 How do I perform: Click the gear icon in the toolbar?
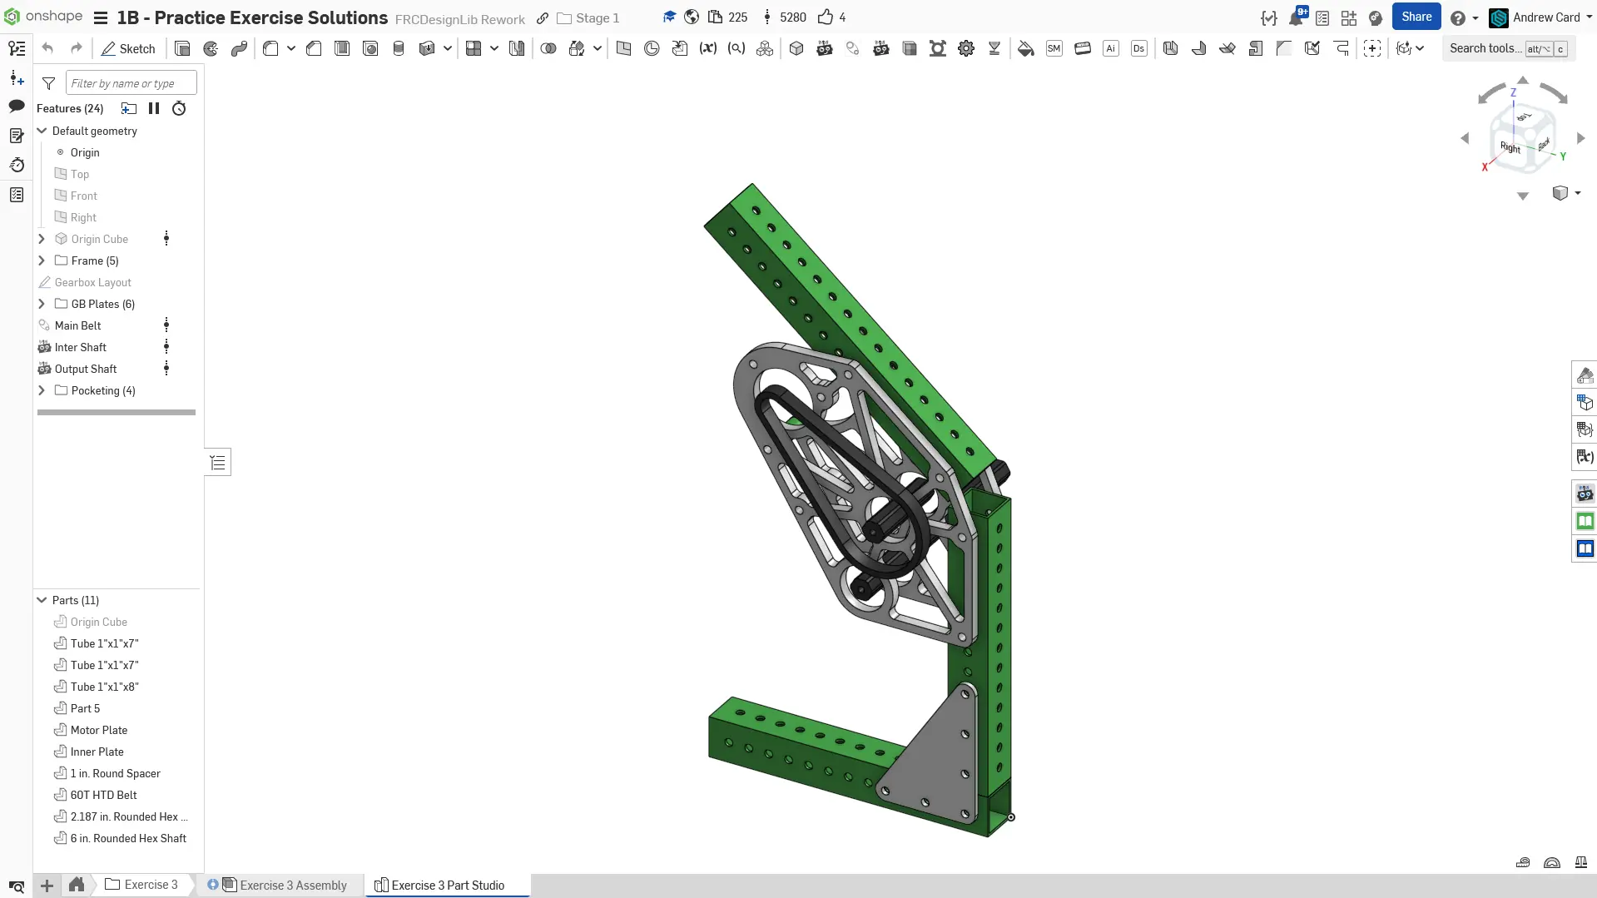[x=966, y=49]
